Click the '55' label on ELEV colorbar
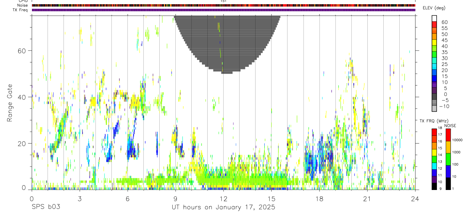467x215 pixels. tap(444, 28)
